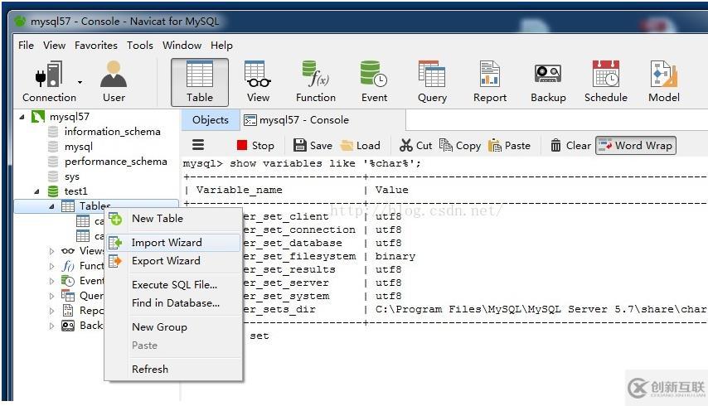This screenshot has height=406, width=708.
Task: Click the Views tree node icon
Action: pyautogui.click(x=68, y=251)
